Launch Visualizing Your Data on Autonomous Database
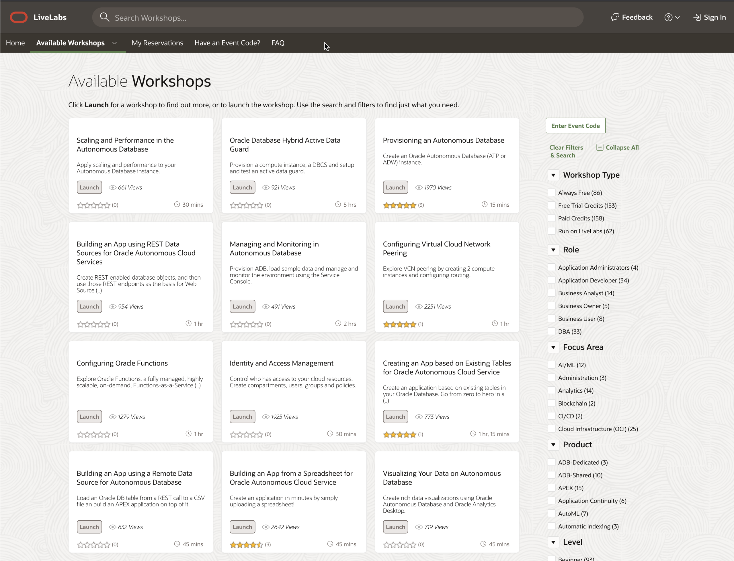This screenshot has height=561, width=734. [x=395, y=527]
